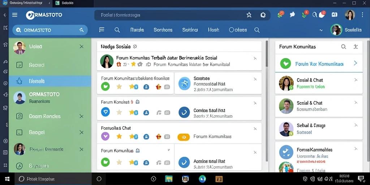Open File Explorer from the taskbar
Image resolution: width=370 pixels, height=185 pixels.
pos(169,179)
